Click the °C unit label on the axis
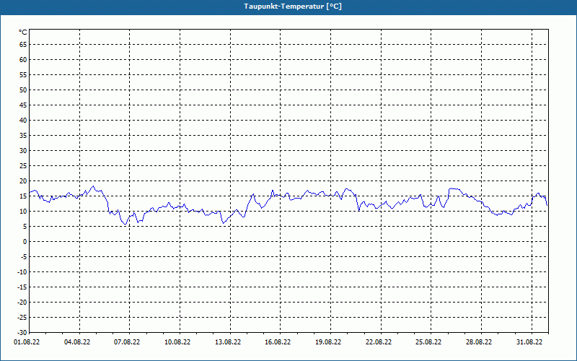Screen dimensions: 577x361 [x=23, y=32]
